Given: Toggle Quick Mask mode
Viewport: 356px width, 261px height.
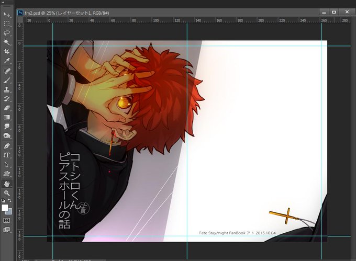Looking at the screenshot, I should coord(7,220).
